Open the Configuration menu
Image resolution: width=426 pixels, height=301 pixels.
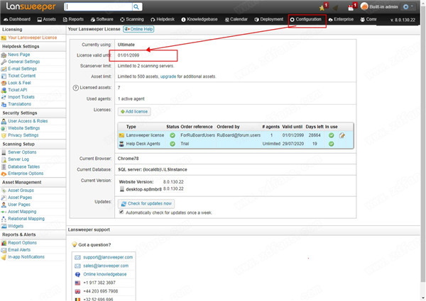(306, 19)
